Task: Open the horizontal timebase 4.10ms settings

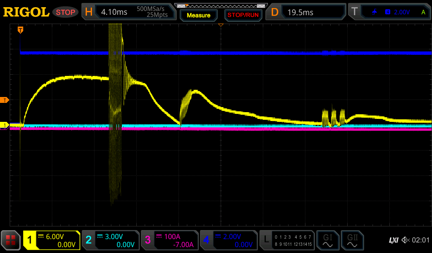Action: (x=129, y=12)
